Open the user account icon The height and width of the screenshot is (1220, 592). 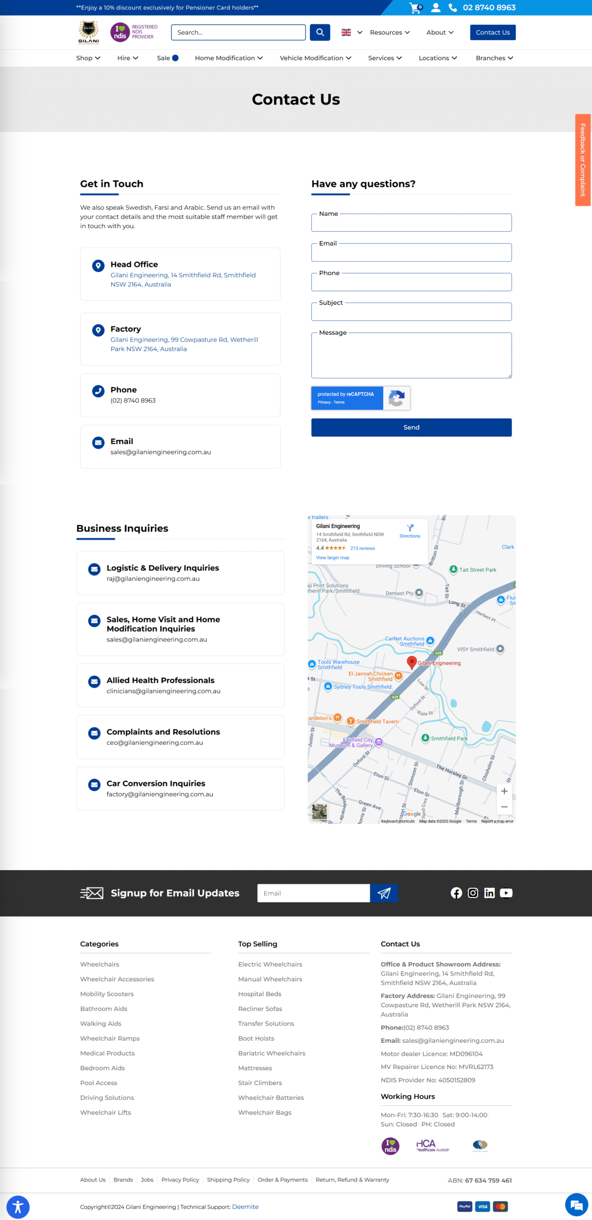(435, 8)
